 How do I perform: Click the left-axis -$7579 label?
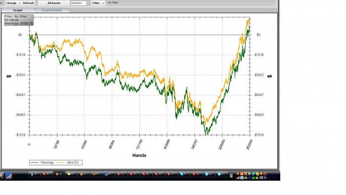click(20, 135)
